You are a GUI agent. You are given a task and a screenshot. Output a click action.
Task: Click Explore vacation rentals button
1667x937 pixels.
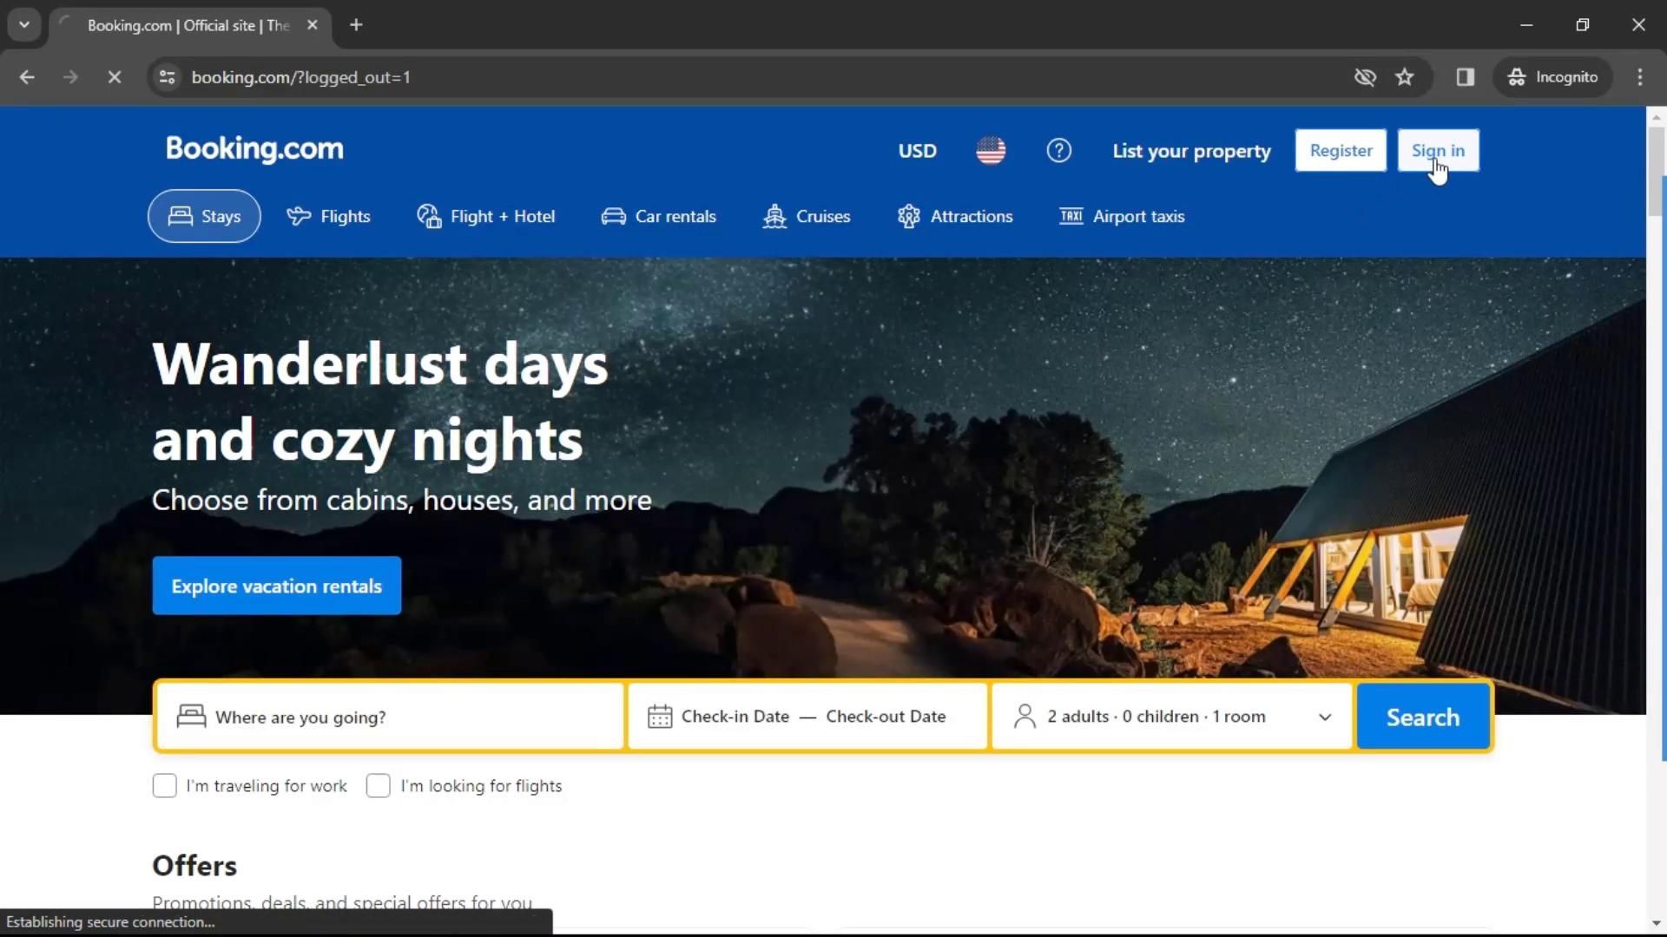pos(277,586)
